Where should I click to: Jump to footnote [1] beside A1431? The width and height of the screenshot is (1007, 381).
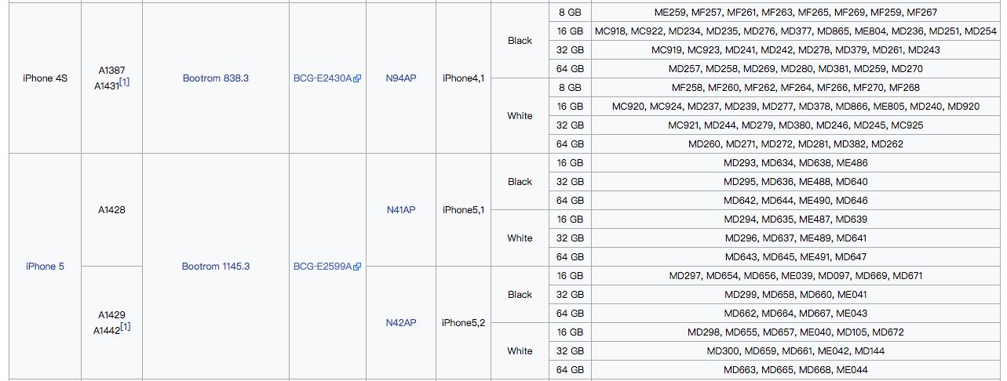click(125, 82)
